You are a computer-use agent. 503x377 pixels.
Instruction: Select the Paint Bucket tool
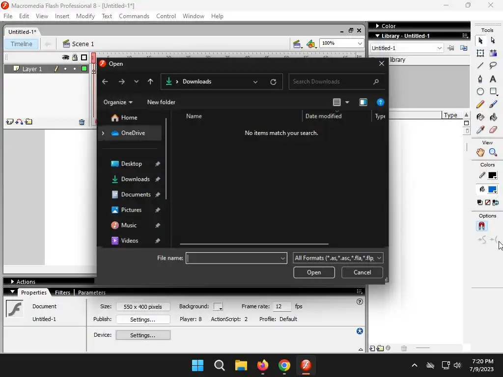pos(493,117)
